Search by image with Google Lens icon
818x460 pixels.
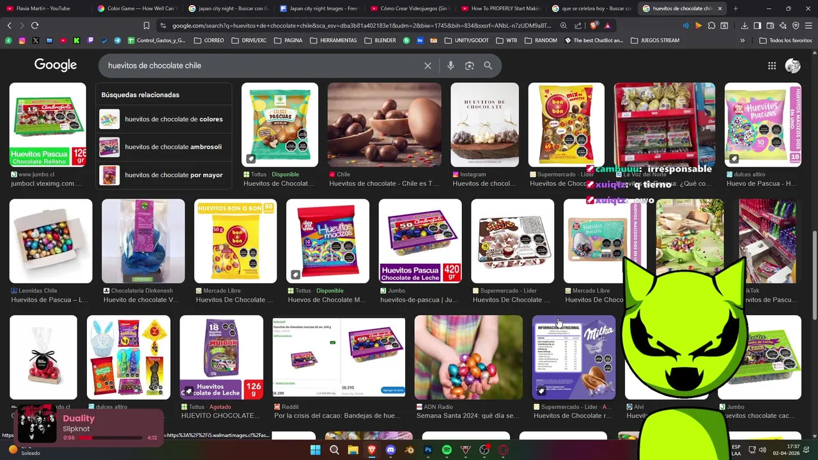[x=470, y=66]
